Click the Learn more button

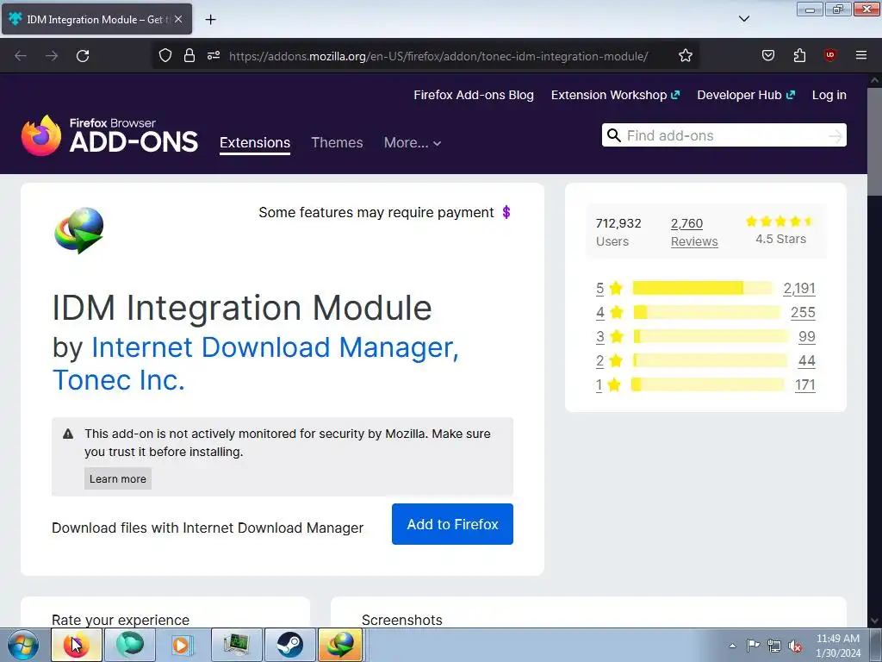117,478
